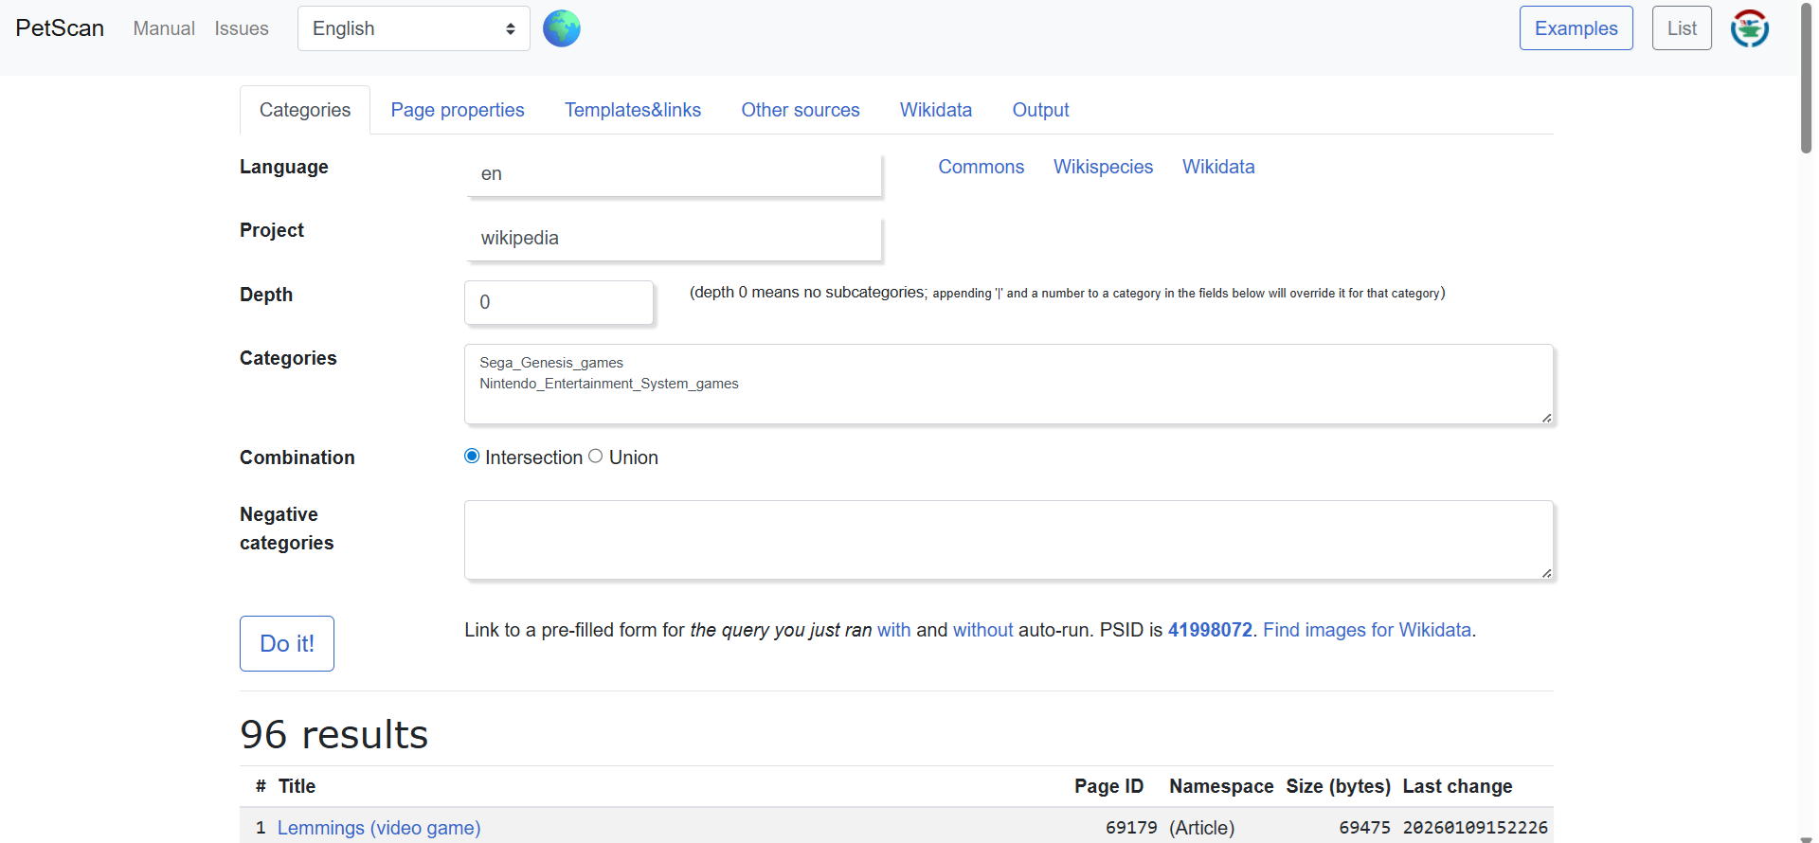The height and width of the screenshot is (843, 1819).
Task: Sort results by Last change column header
Action: (1457, 786)
